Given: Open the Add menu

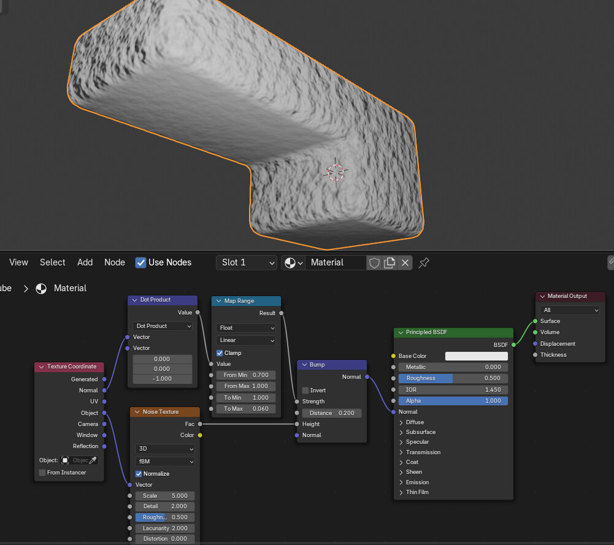Looking at the screenshot, I should [x=85, y=262].
